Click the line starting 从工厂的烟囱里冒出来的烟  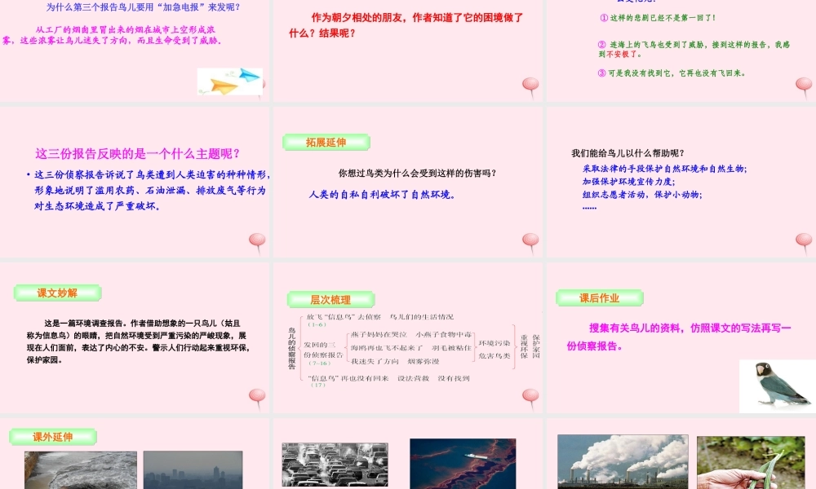tap(126, 29)
